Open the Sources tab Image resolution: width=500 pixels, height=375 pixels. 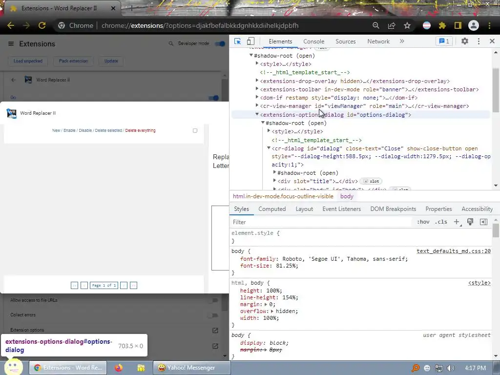tap(345, 42)
